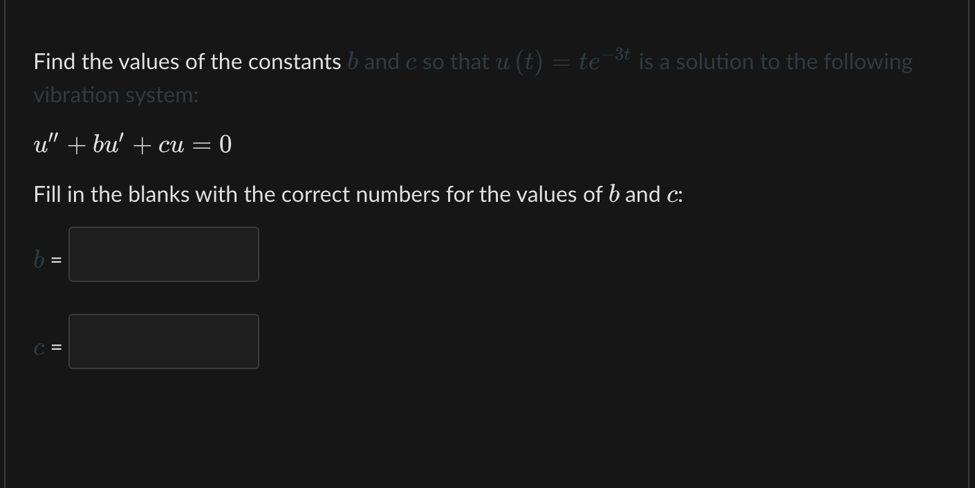Click the 'b =' label beside first blank
The height and width of the screenshot is (488, 975).
(x=48, y=260)
